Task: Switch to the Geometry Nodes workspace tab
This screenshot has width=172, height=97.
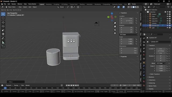Action: coord(117,4)
